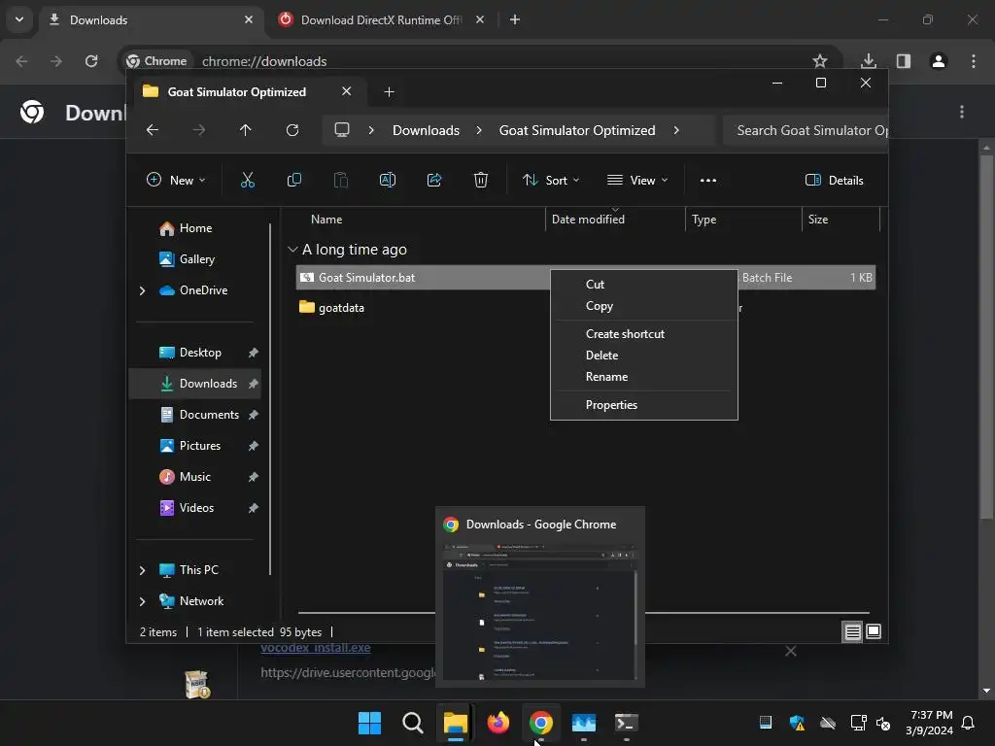The width and height of the screenshot is (995, 746).
Task: Open Music in the navigation pane
Action: (195, 477)
